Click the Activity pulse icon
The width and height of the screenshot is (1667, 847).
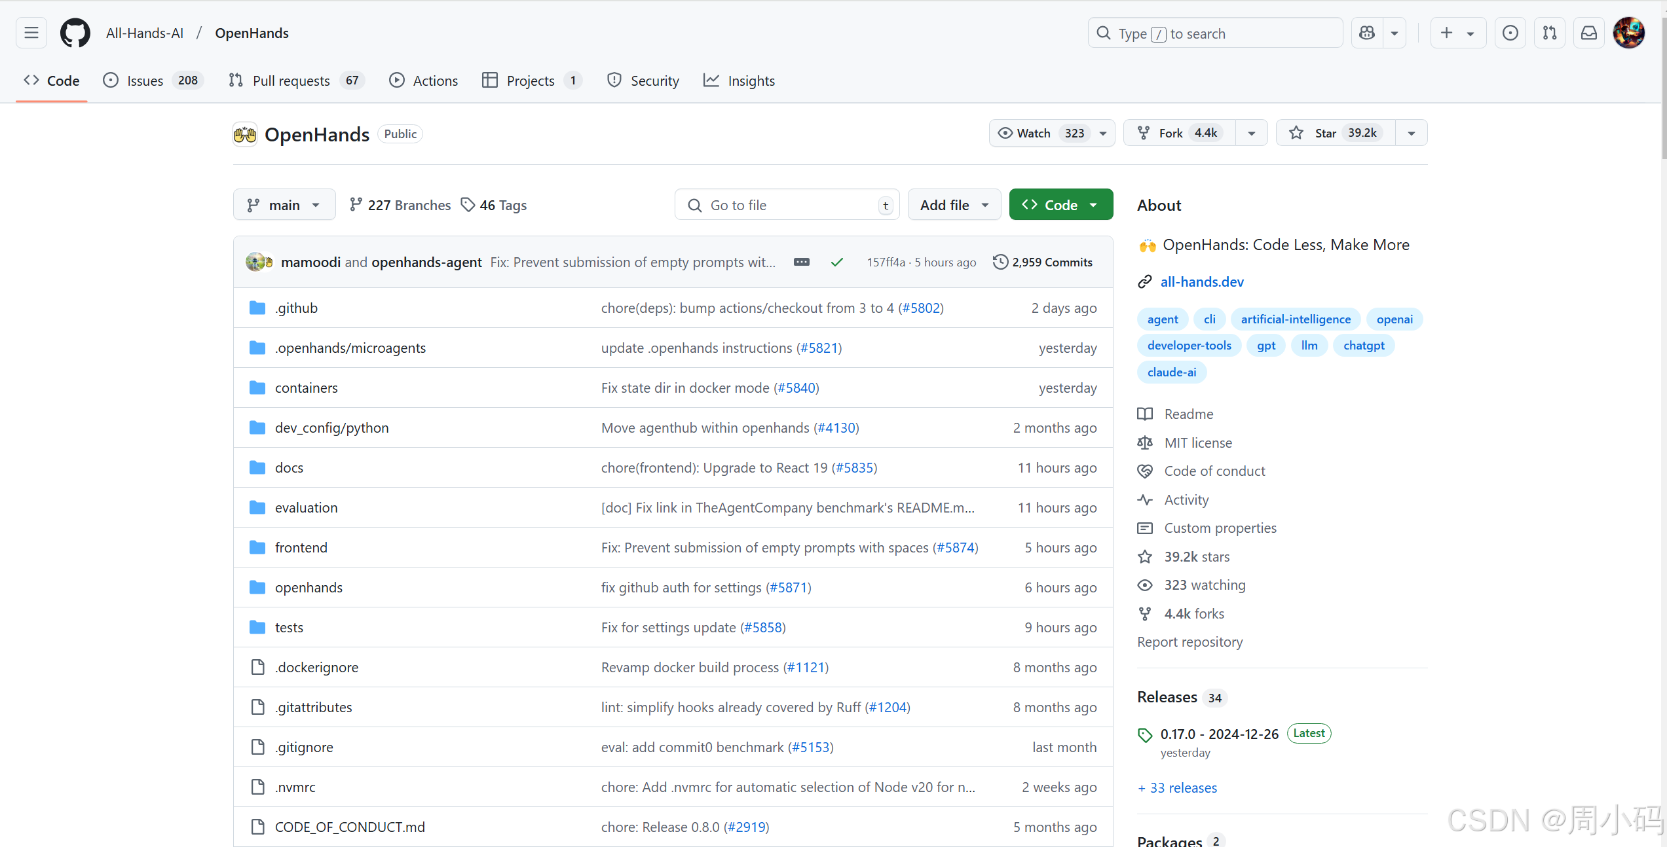(x=1145, y=499)
